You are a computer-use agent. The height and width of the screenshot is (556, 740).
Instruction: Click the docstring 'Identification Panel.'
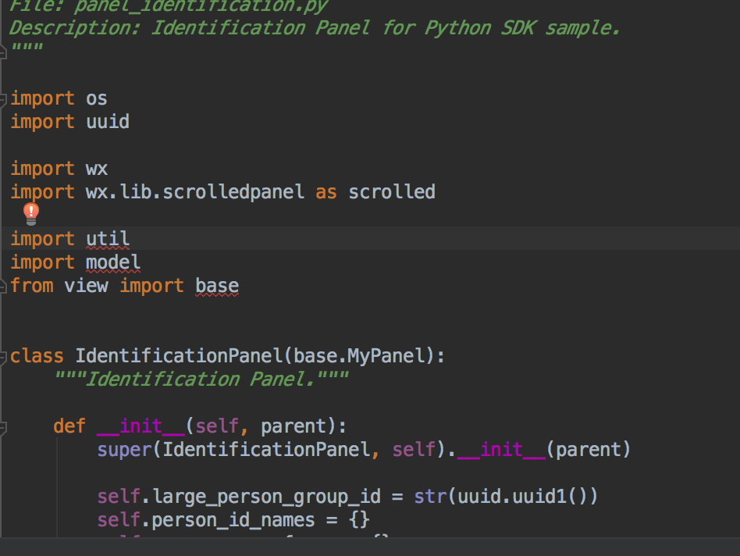point(201,379)
